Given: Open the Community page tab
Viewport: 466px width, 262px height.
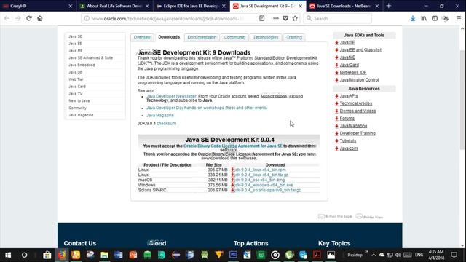Looking at the screenshot, I should tap(234, 37).
